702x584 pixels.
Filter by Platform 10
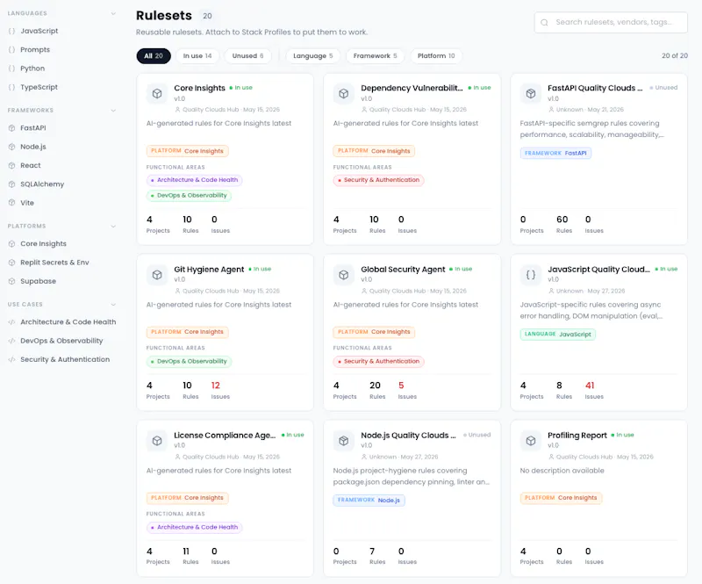[436, 56]
